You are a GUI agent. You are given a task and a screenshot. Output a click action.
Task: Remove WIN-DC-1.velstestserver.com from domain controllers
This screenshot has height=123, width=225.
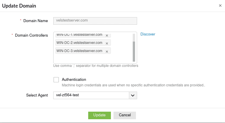pyautogui.click(x=107, y=35)
